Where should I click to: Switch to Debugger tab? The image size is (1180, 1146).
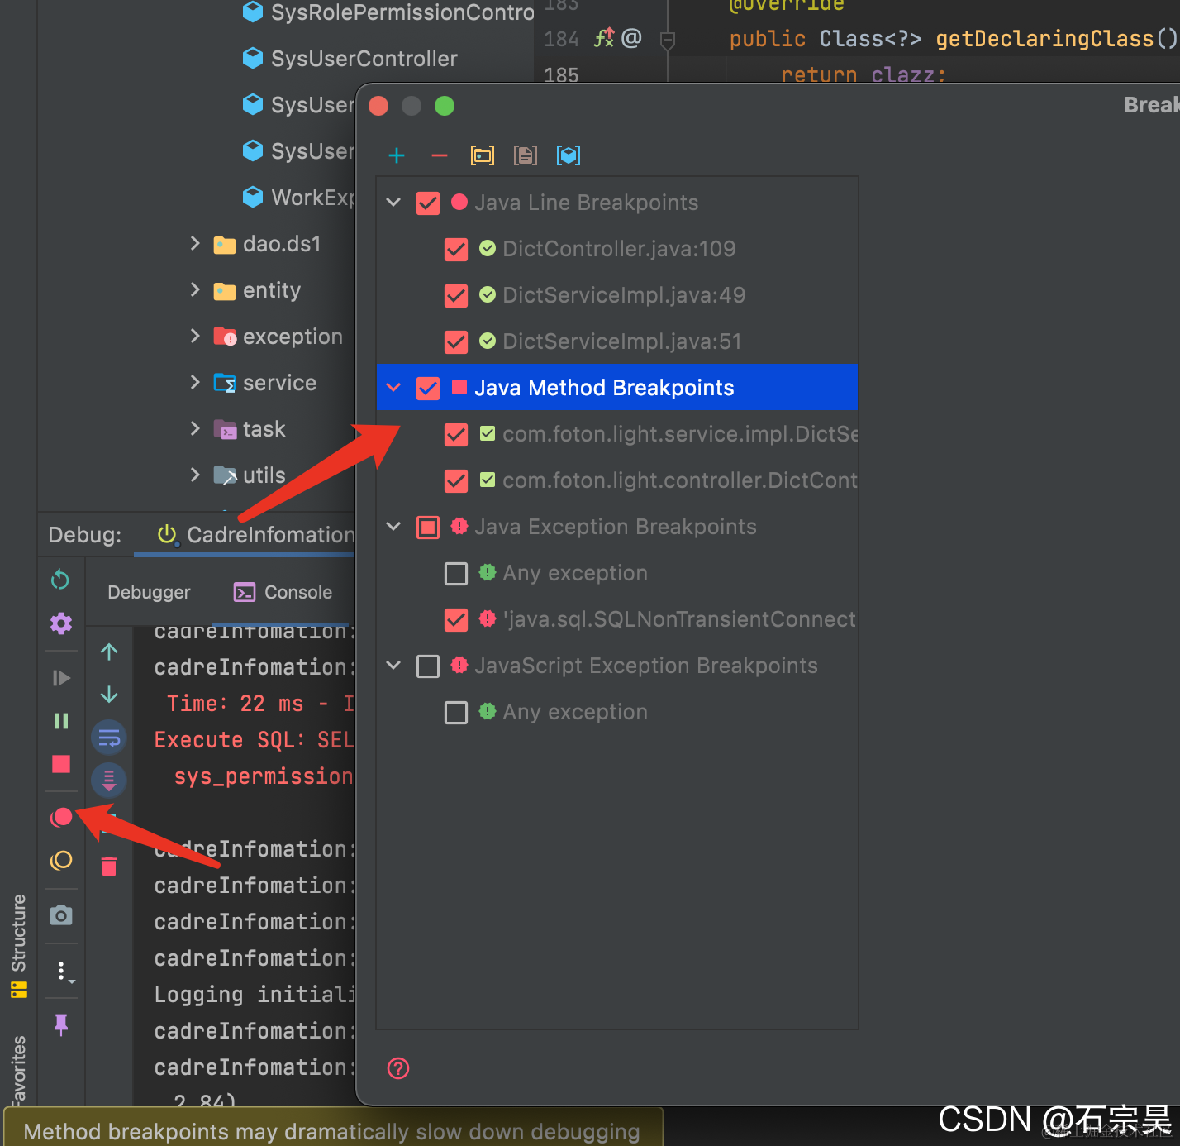coord(149,592)
